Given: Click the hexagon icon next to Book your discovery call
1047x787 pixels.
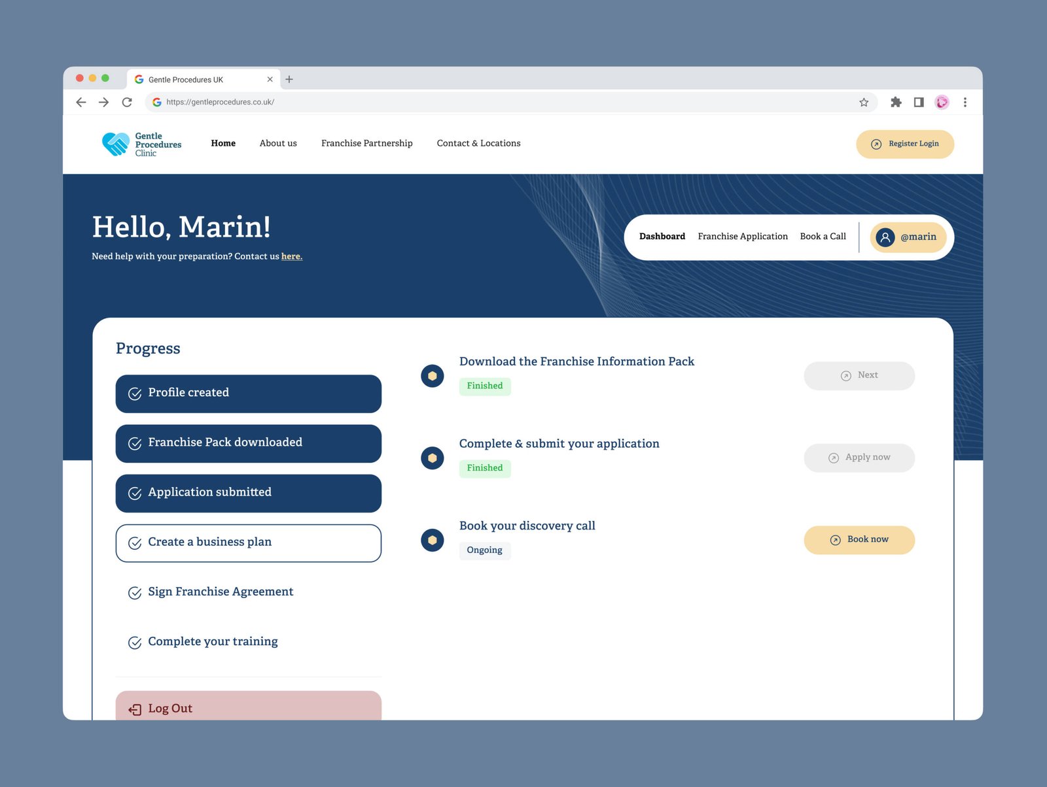Looking at the screenshot, I should (x=432, y=541).
